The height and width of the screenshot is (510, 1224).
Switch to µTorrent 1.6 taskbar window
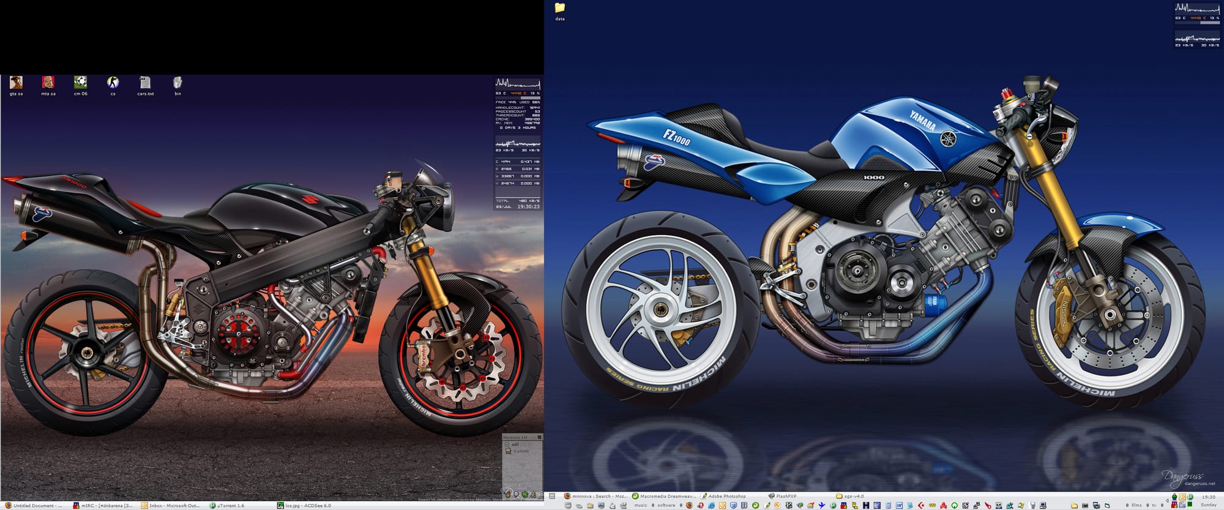(227, 506)
